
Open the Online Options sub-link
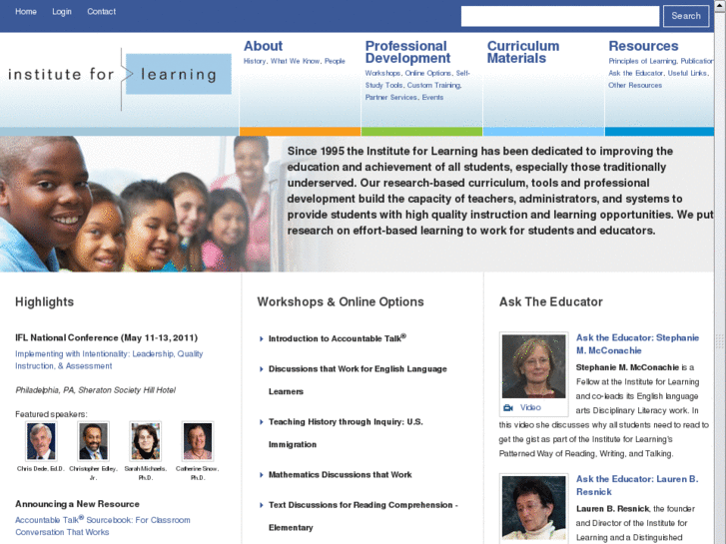(427, 73)
